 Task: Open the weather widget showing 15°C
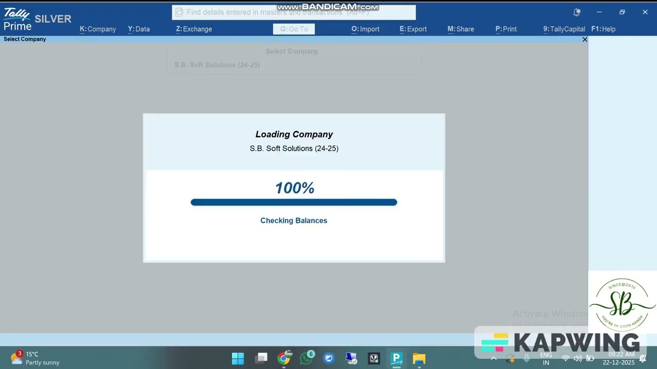[x=35, y=358]
